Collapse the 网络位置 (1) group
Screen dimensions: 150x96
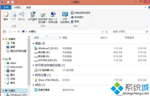[x=33, y=75]
